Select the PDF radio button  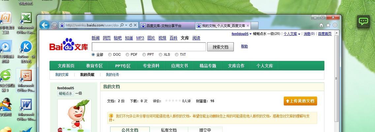[x=127, y=54]
